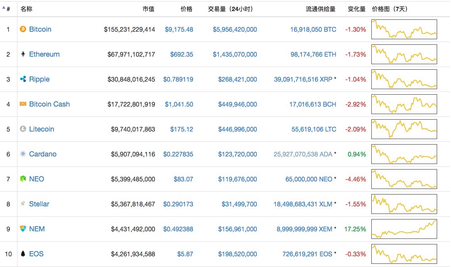Click Bitcoin Cash price $1,041.50
The image size is (451, 267).
179,104
